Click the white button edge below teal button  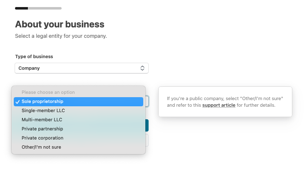147,140
